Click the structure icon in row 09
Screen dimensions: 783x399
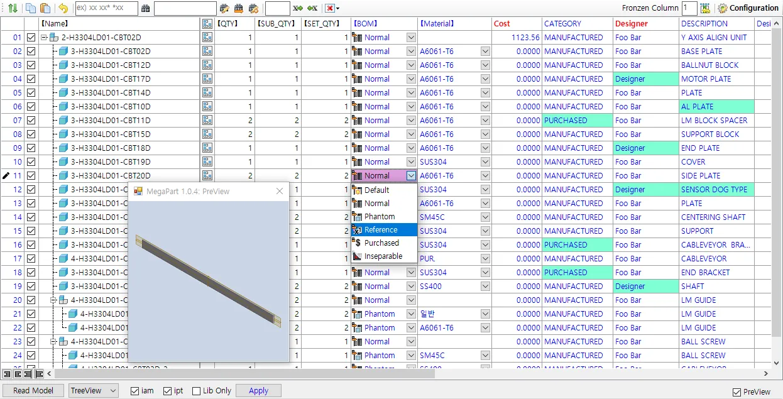(x=207, y=148)
